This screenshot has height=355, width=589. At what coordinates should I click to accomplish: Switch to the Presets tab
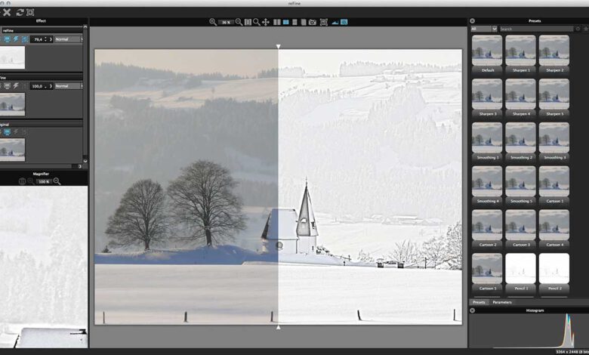pos(479,302)
